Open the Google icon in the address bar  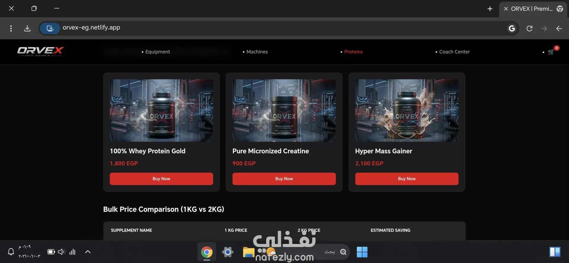click(512, 28)
